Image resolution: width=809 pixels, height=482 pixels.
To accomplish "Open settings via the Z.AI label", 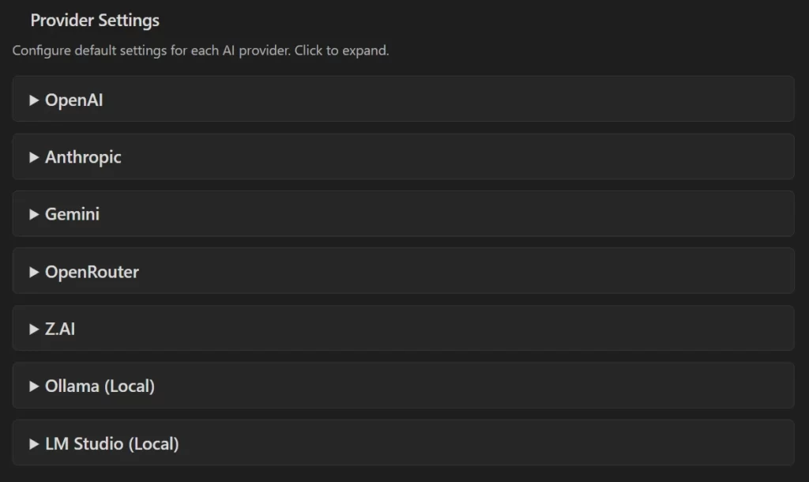I will click(x=60, y=329).
